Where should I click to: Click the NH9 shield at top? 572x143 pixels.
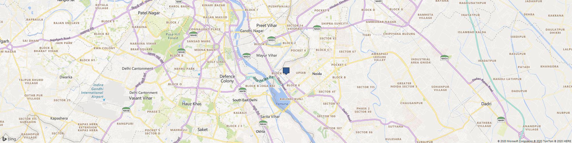point(179,1)
